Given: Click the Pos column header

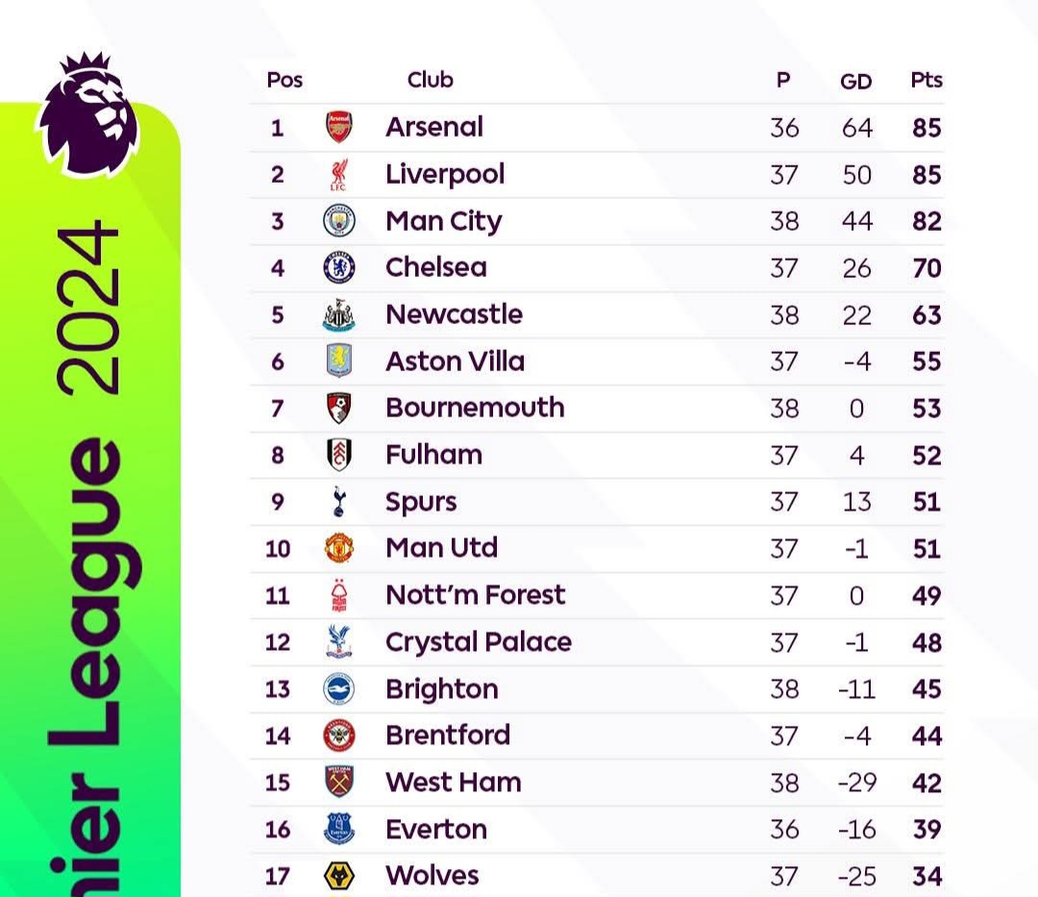Looking at the screenshot, I should (284, 80).
